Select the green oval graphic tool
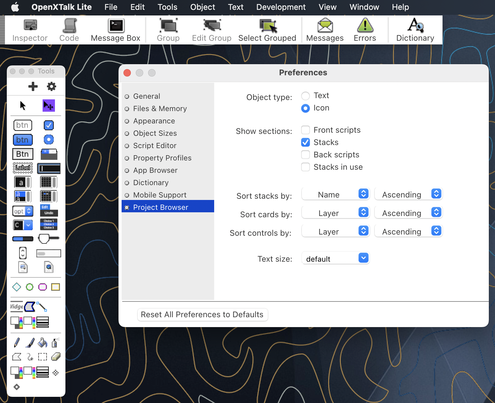 coord(30,287)
